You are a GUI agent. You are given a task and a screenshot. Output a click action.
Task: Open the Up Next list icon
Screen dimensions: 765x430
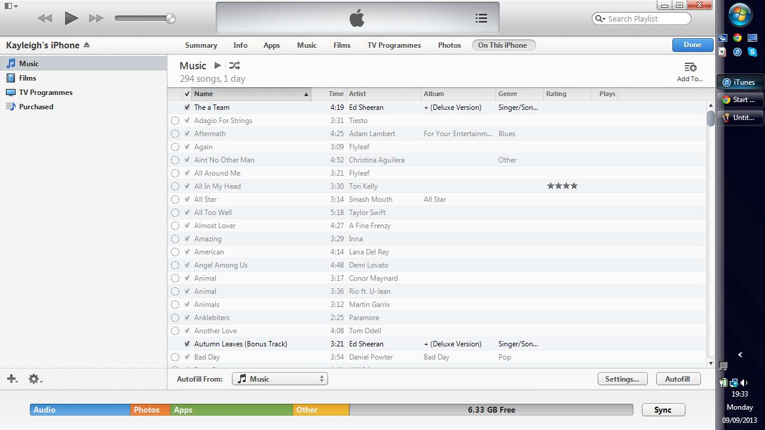click(481, 19)
